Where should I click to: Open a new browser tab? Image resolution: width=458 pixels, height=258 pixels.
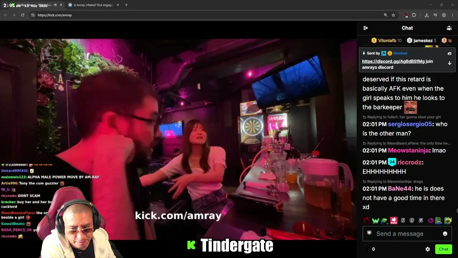click(x=126, y=5)
